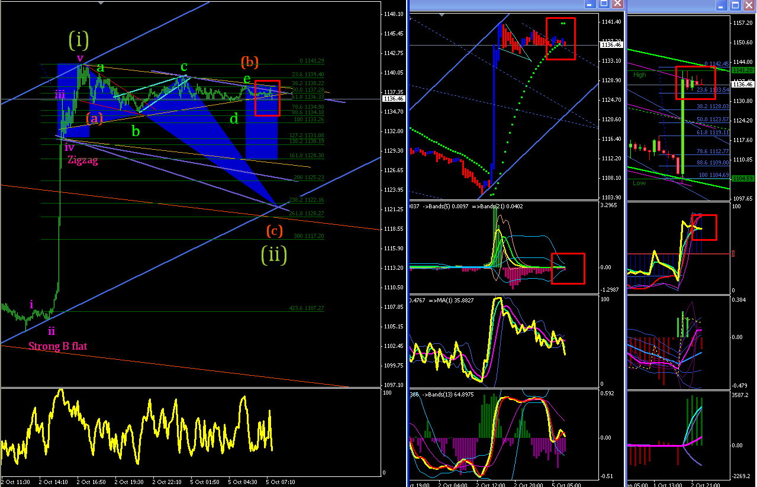
Task: Click the 1157.20 price axis label, right chart
Action: point(742,23)
